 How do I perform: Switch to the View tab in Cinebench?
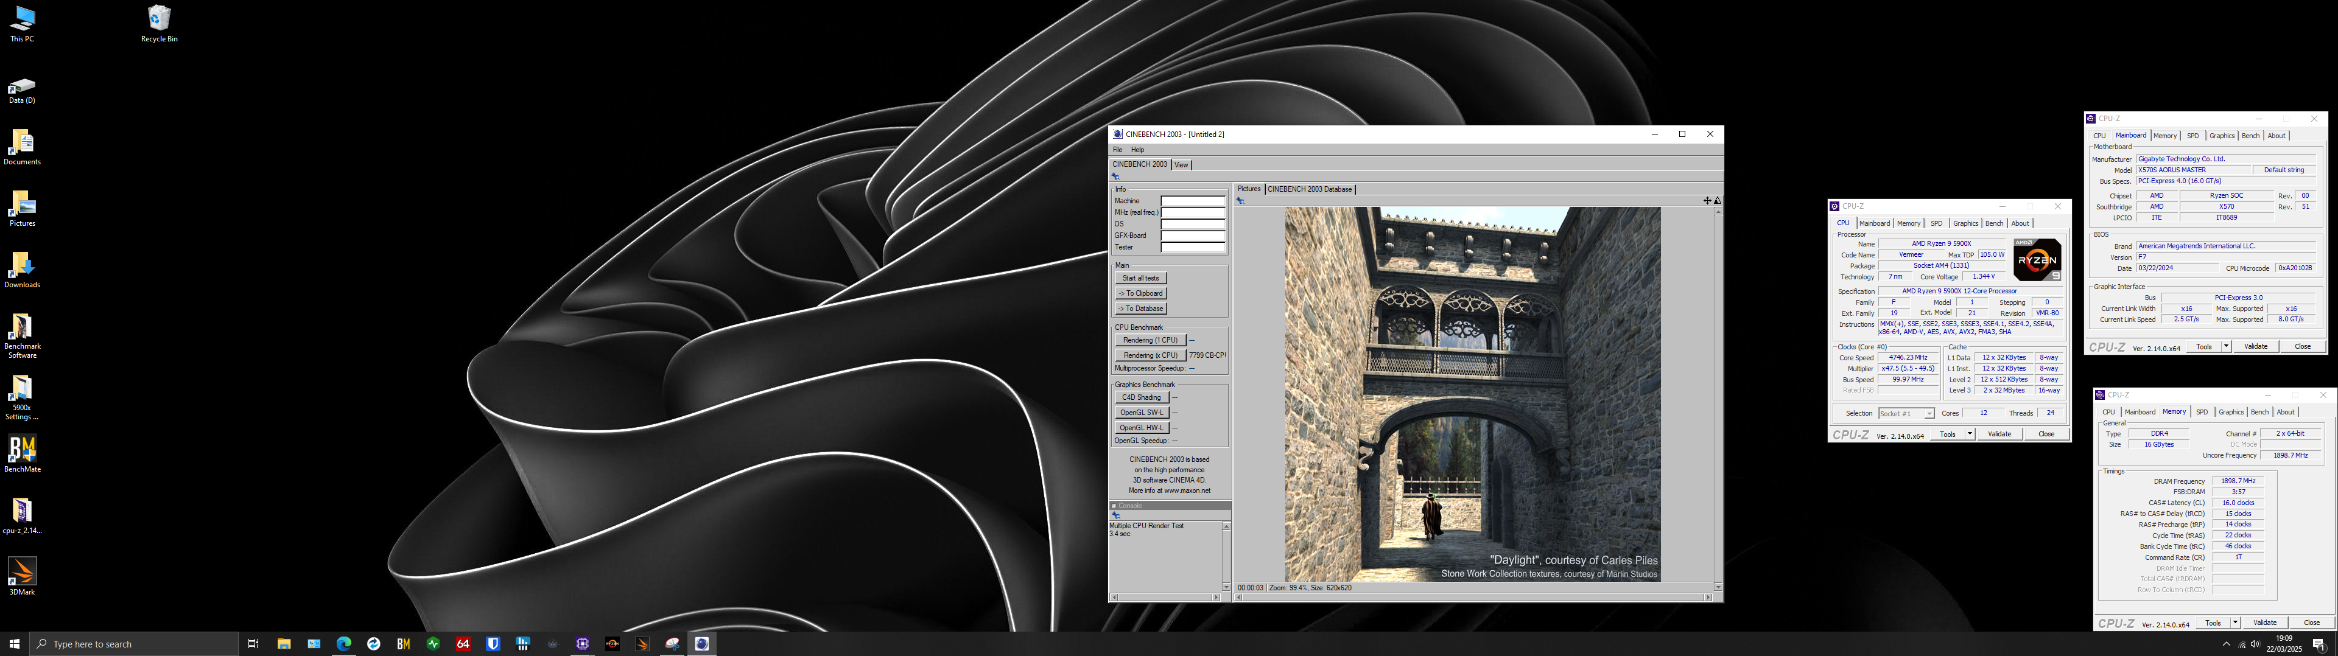pyautogui.click(x=1181, y=165)
